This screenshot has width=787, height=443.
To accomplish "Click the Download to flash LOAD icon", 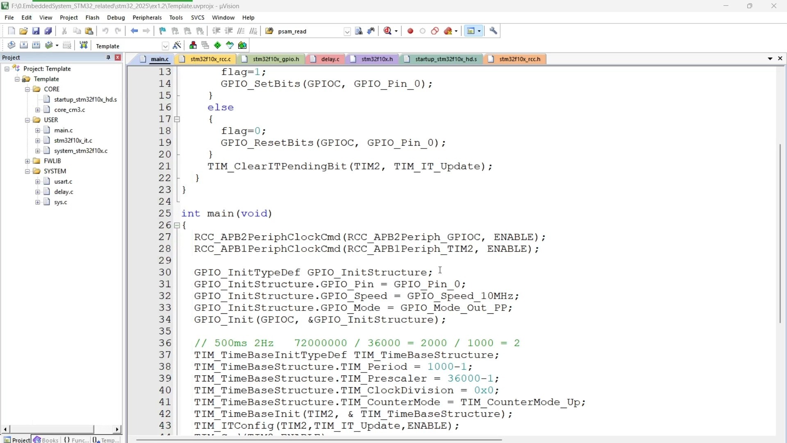I will pos(84,46).
